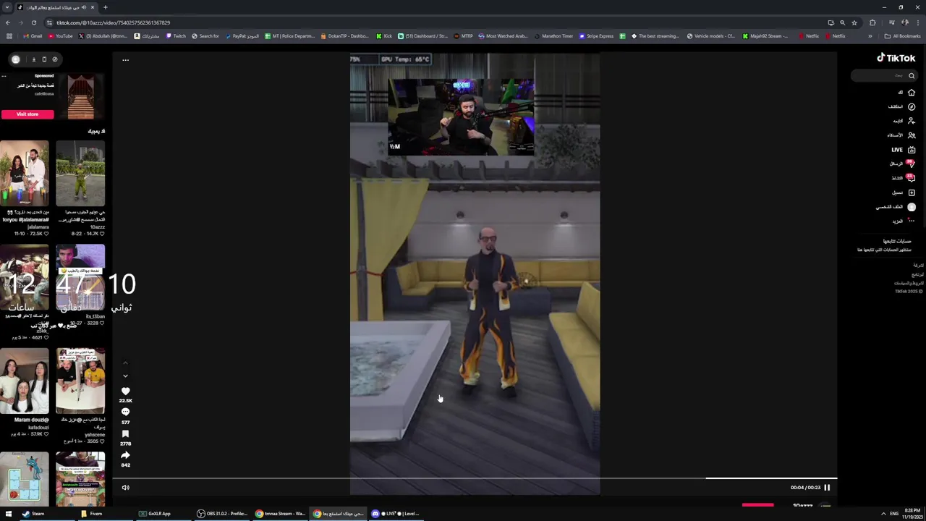Pause the playing TikTok video
Image resolution: width=926 pixels, height=521 pixels.
827,488
